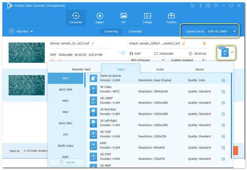The width and height of the screenshot is (247, 170).
Task: Click the shopping cart purchase icon
Action: click(x=193, y=6)
